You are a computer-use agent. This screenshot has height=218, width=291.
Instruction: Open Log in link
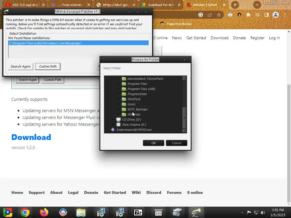click(274, 38)
